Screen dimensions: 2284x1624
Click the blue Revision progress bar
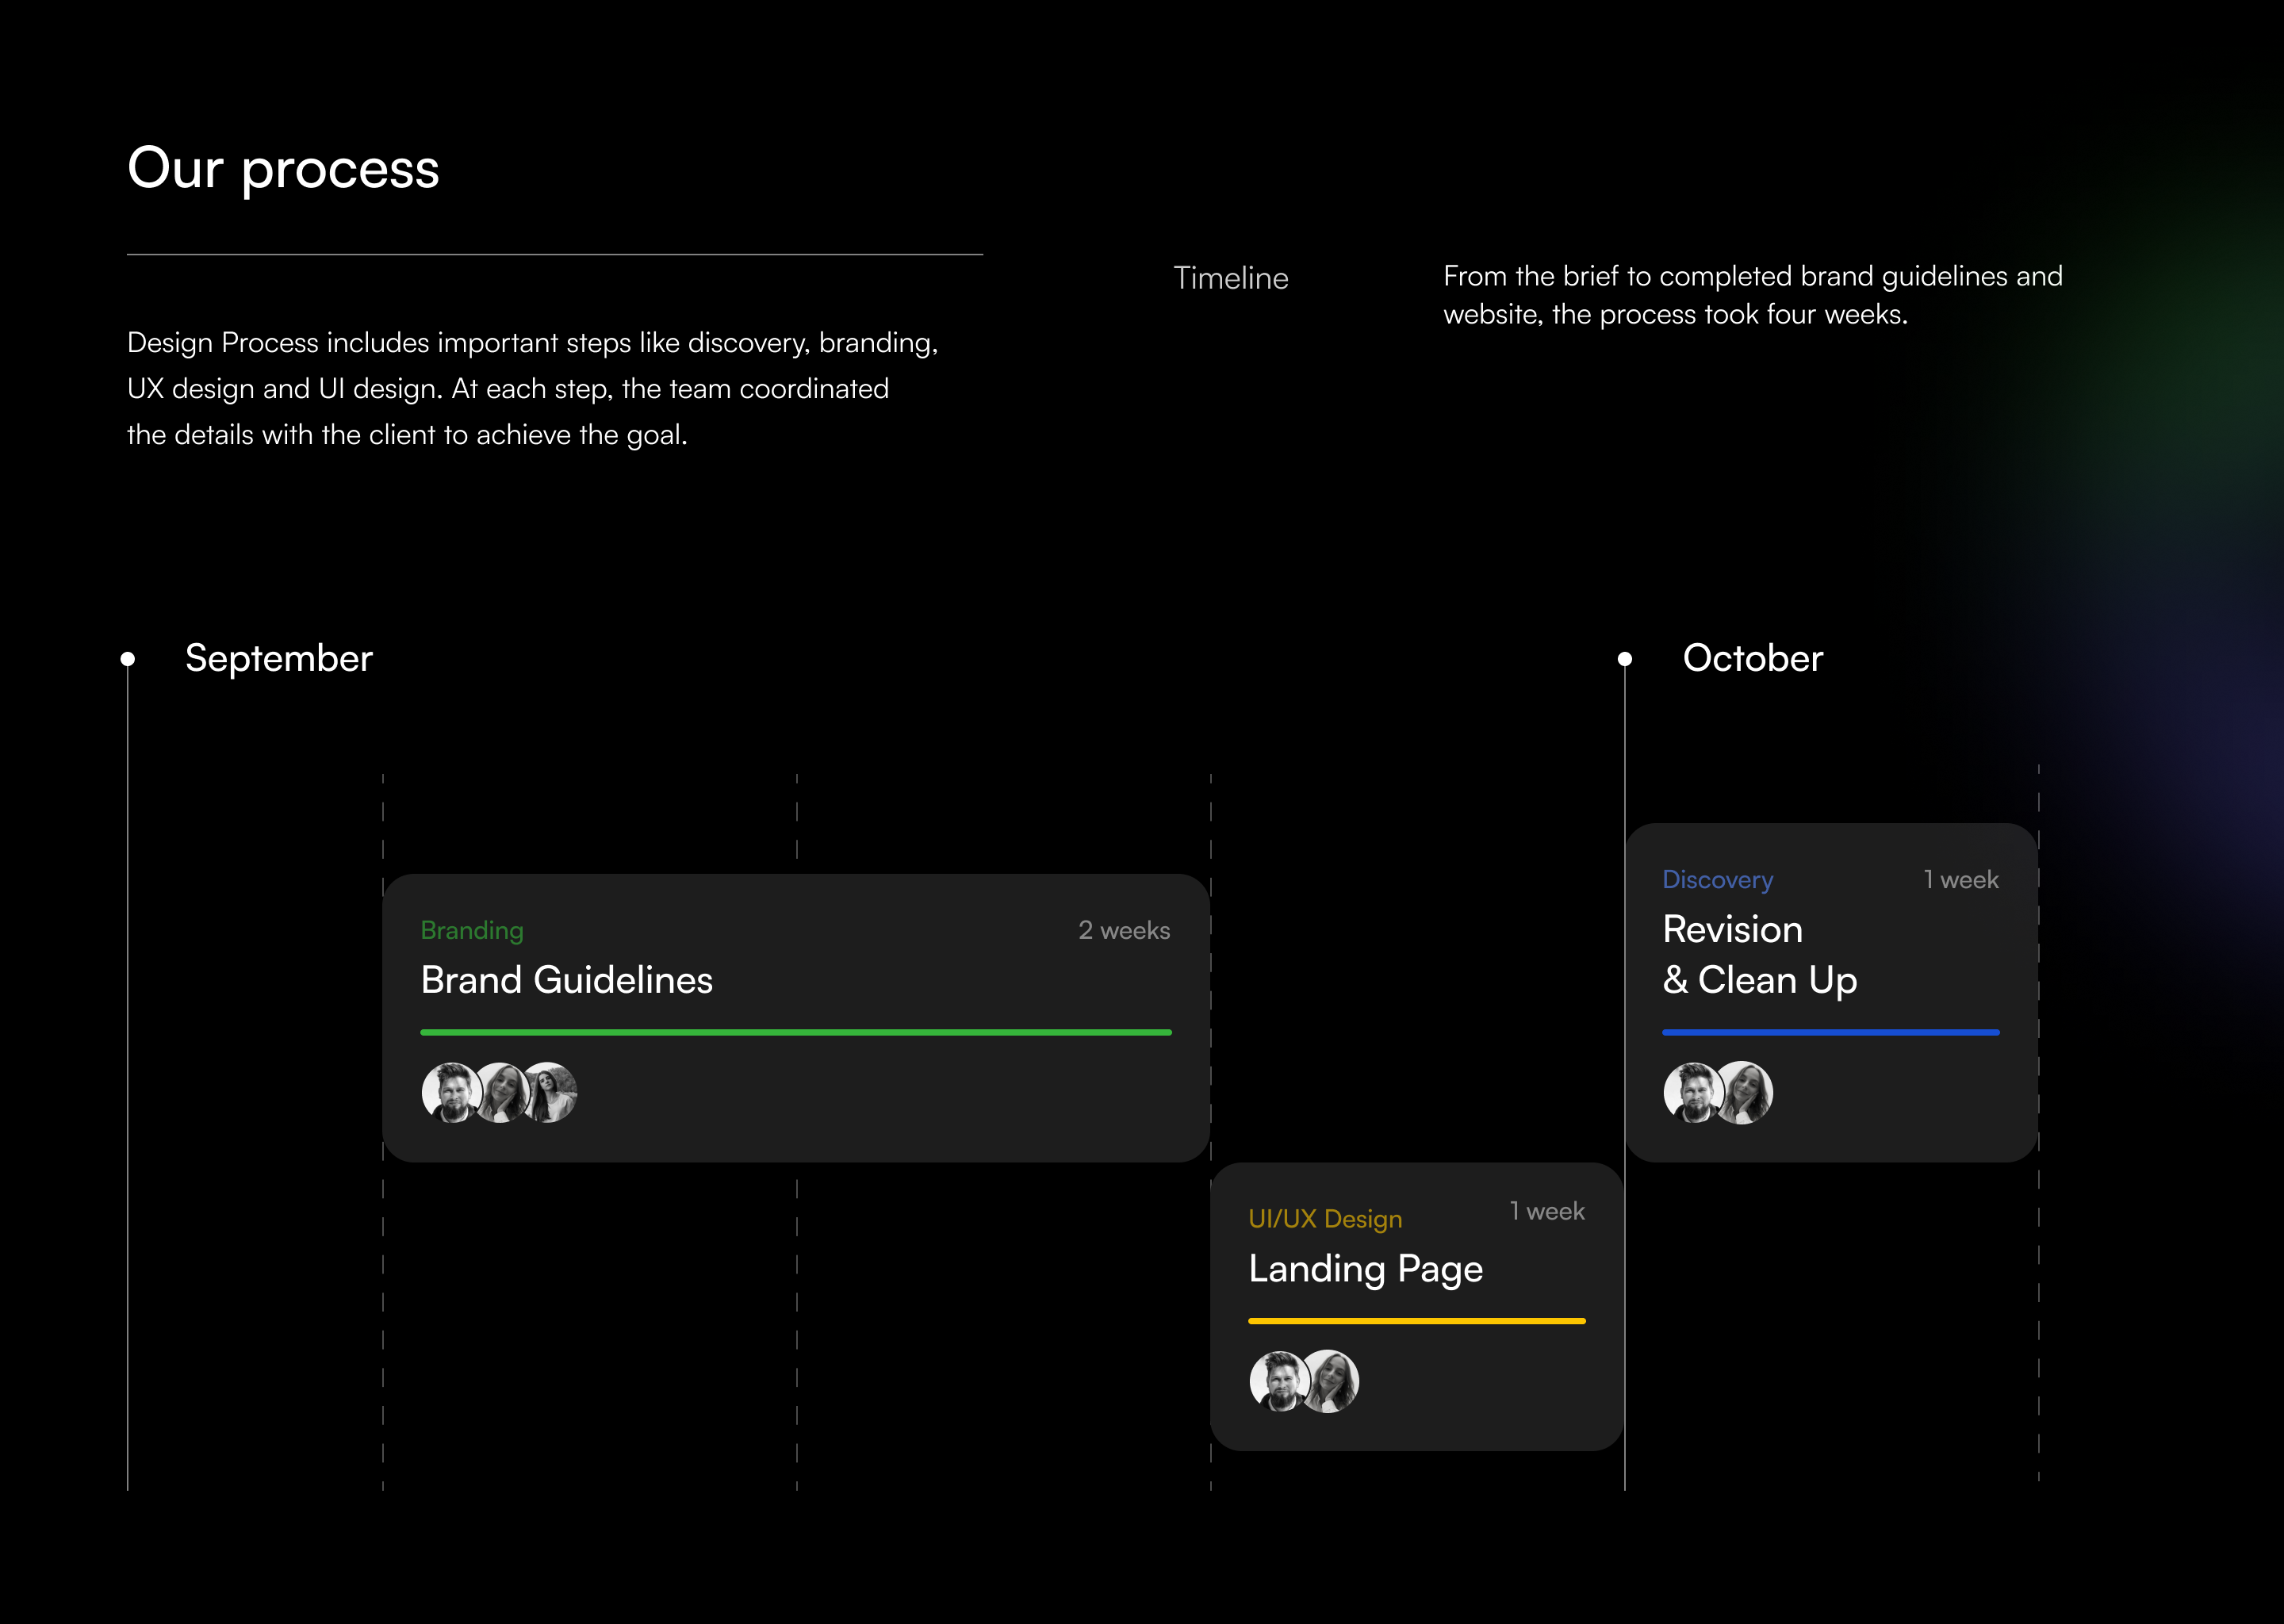point(1831,1032)
